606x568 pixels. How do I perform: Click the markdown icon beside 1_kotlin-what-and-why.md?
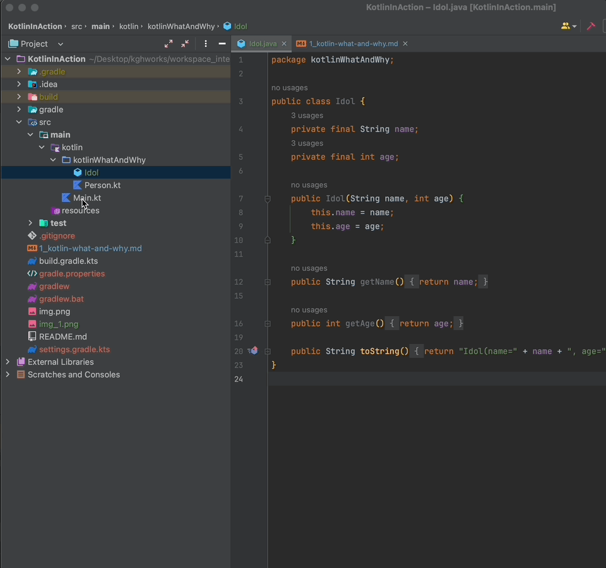[x=32, y=248]
